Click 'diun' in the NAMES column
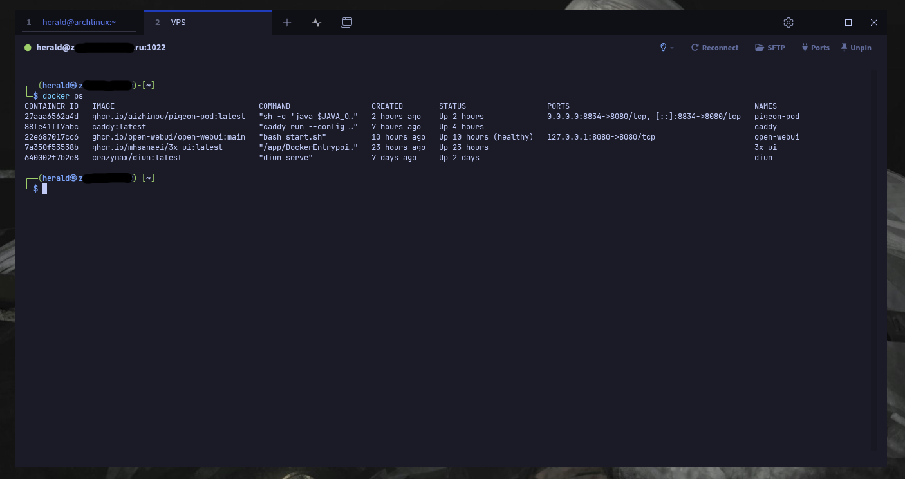Screen dimensions: 905x479 763,158
